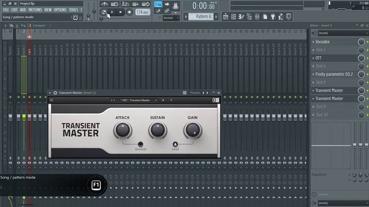Open the plugin picker plug icon
This screenshot has width=369, height=207.
coord(273,17)
